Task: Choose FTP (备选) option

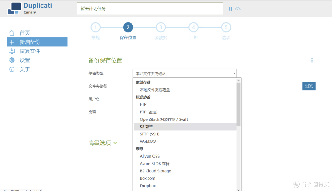Action: 185,112
